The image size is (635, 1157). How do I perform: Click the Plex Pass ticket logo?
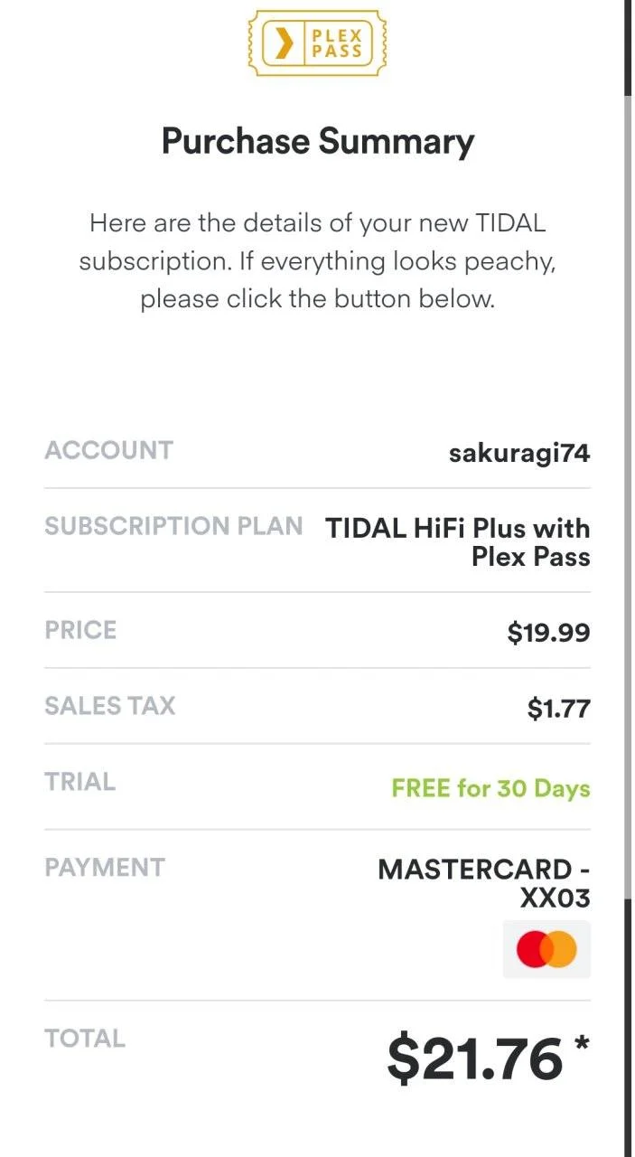pyautogui.click(x=317, y=42)
